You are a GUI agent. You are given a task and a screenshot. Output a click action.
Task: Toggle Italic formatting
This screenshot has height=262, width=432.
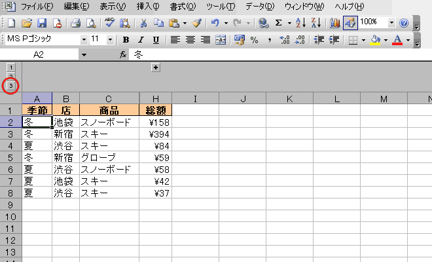pyautogui.click(x=141, y=40)
